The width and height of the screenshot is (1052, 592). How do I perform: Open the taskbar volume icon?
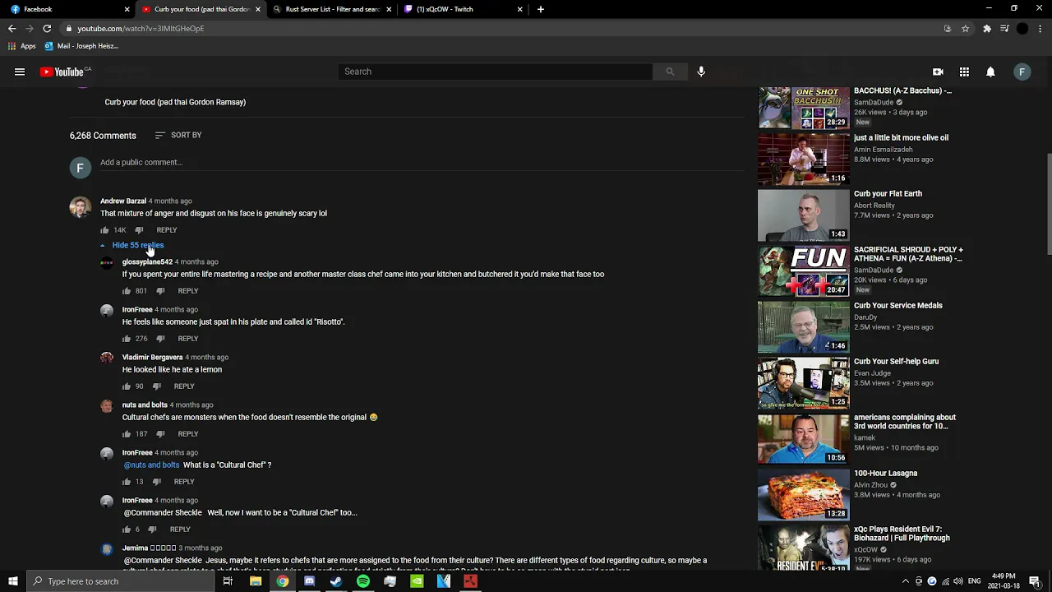957,581
